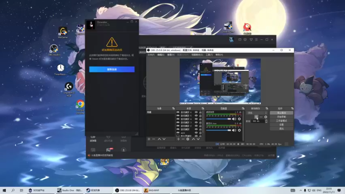The width and height of the screenshot is (345, 194).
Task: Toggle visibility of 游戏捕获 5 source
Action: point(196,116)
